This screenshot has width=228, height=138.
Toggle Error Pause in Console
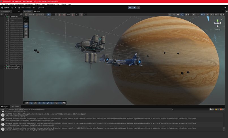click(x=19, y=109)
